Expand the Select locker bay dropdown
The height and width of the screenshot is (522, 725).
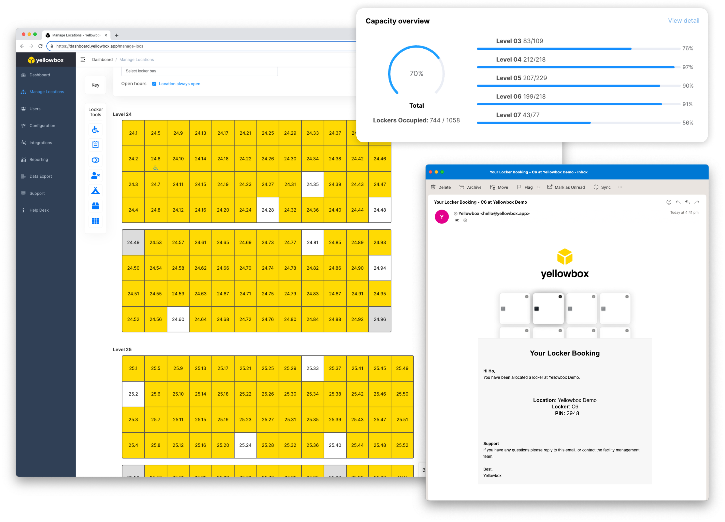[200, 71]
